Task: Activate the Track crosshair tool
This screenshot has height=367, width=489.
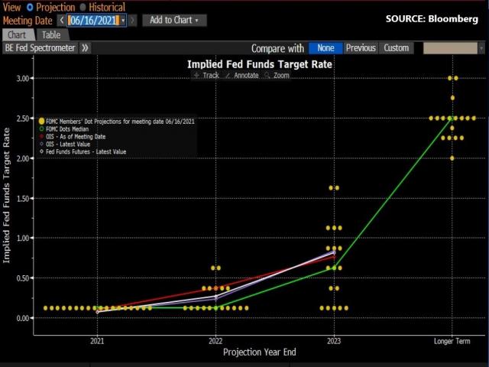Action: (x=206, y=76)
